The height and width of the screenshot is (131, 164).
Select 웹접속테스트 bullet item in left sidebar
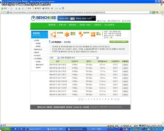(38, 49)
